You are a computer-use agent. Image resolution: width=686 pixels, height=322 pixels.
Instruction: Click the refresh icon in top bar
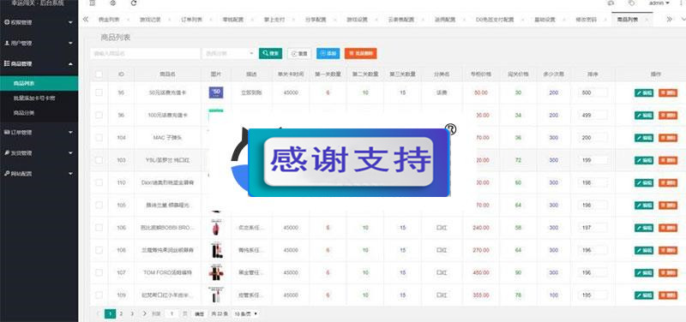pyautogui.click(x=134, y=3)
